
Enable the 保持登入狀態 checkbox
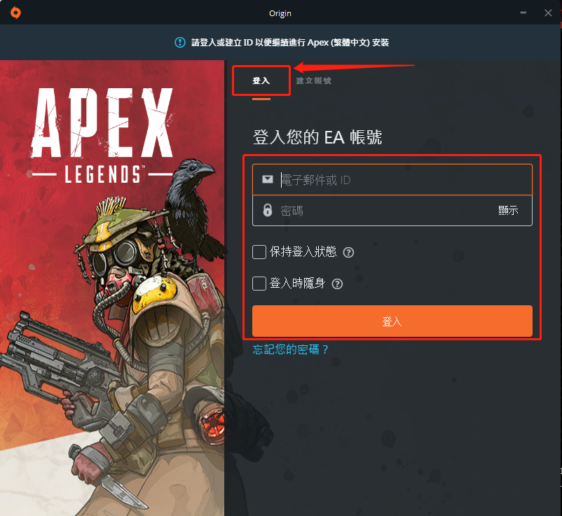tap(259, 252)
